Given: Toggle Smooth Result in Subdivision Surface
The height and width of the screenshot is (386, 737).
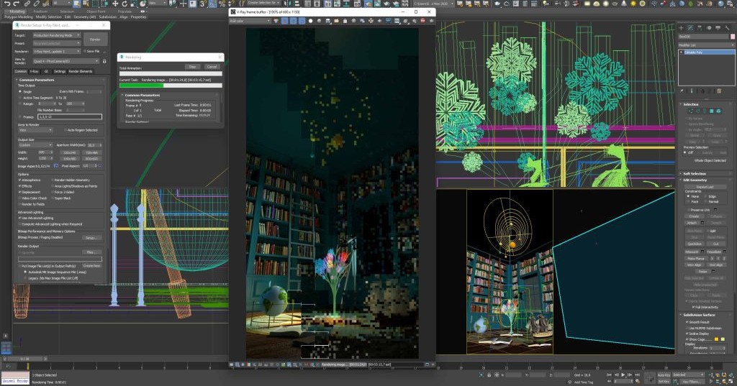Looking at the screenshot, I should click(687, 322).
